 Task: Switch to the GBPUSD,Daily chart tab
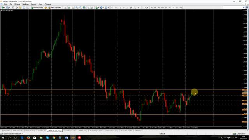click(18, 131)
